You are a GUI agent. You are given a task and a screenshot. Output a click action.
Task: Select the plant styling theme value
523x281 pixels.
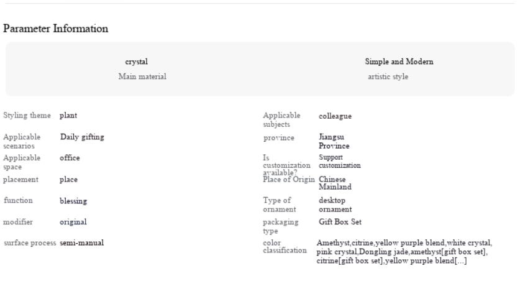(68, 115)
